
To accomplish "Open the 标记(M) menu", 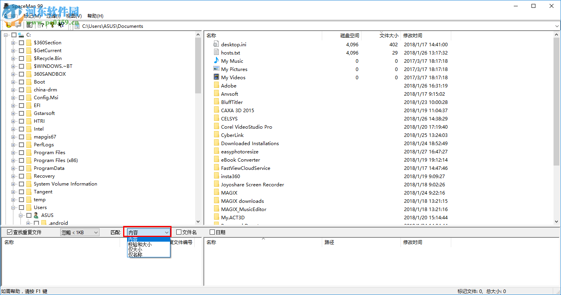I will (x=32, y=16).
